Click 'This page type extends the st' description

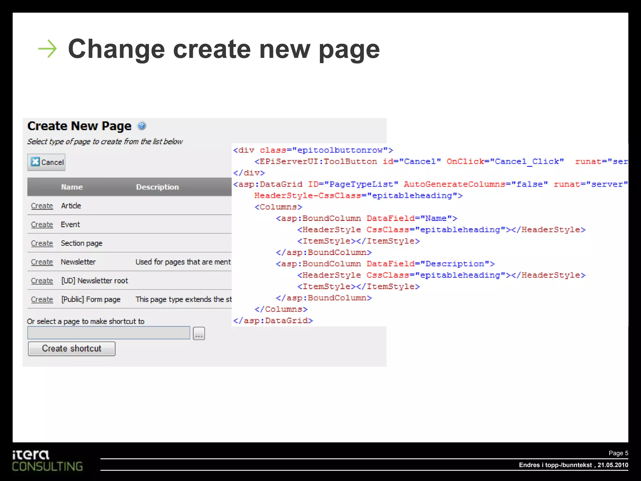click(184, 299)
